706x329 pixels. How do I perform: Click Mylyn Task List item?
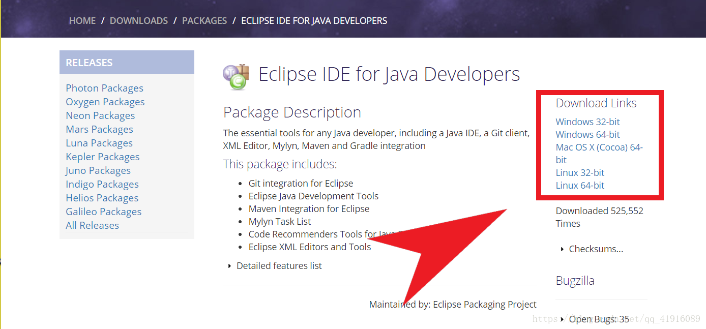coord(280,221)
